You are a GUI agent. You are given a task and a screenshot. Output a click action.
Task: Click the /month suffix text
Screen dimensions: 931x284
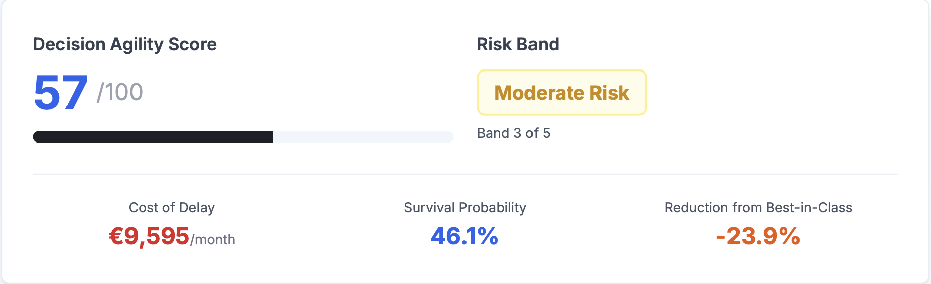click(213, 240)
